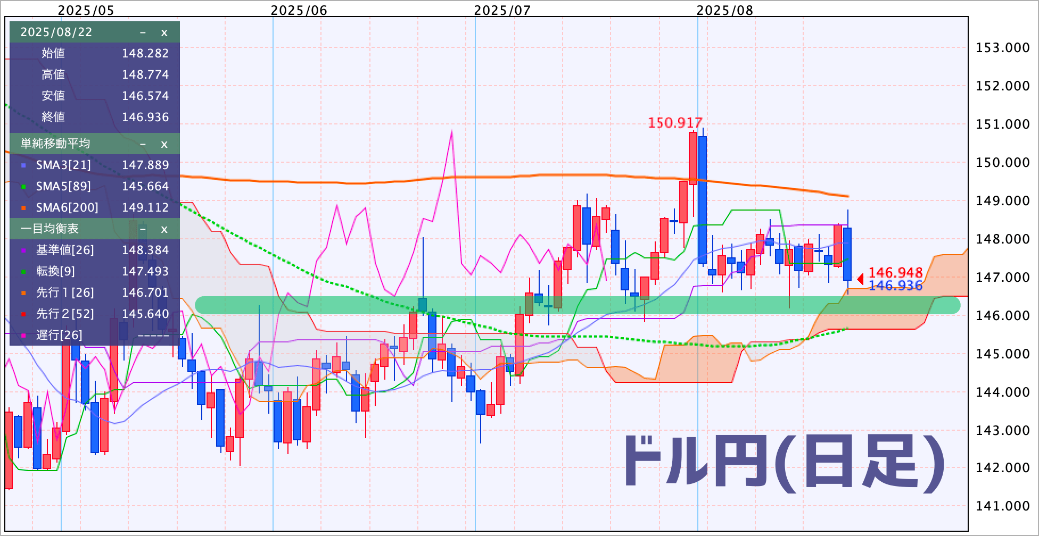Click the SMA3[21] purple color marker
1039x536 pixels.
tap(23, 165)
